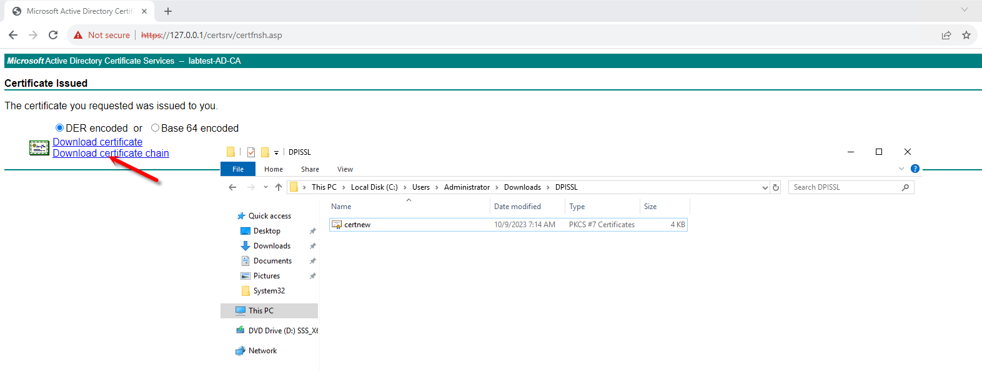Open File Explorer help question mark icon
Image resolution: width=982 pixels, height=372 pixels.
point(915,169)
